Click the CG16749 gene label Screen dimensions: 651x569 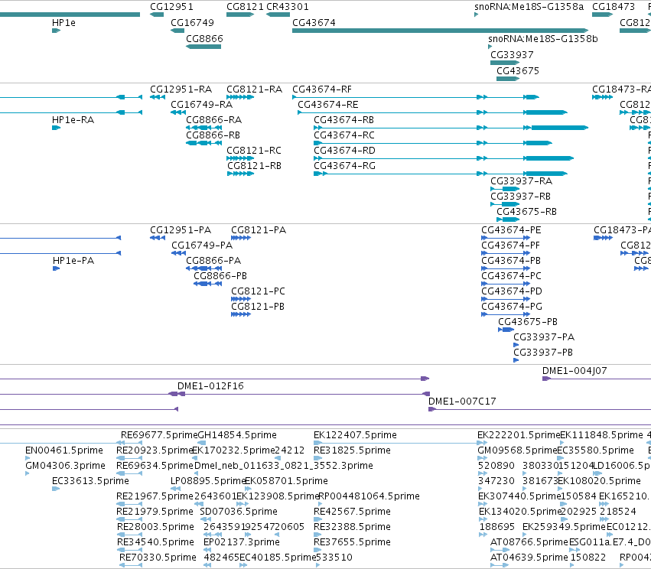[192, 23]
